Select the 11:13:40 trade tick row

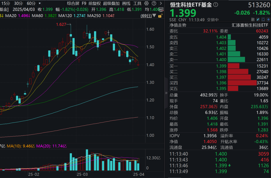click(219, 154)
